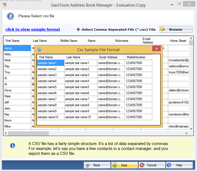Click the vertical scrollbar up arrow
The height and width of the screenshot is (171, 197).
191,38
